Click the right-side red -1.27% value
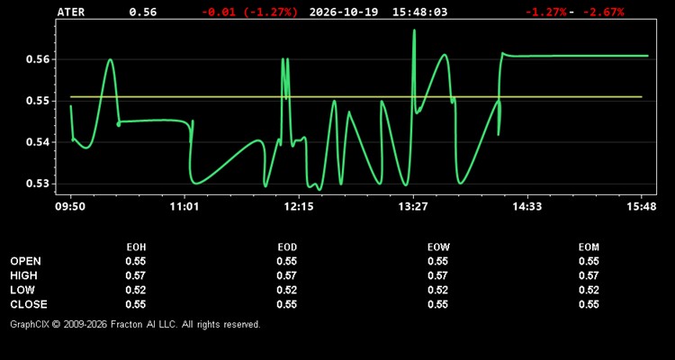Viewport: 675px width, 360px height. pyautogui.click(x=546, y=12)
